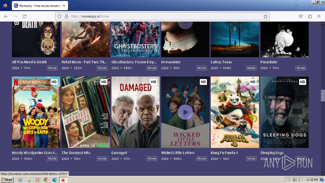
Task: Open the Kung Fu Panda 4 poster
Action: click(235, 112)
